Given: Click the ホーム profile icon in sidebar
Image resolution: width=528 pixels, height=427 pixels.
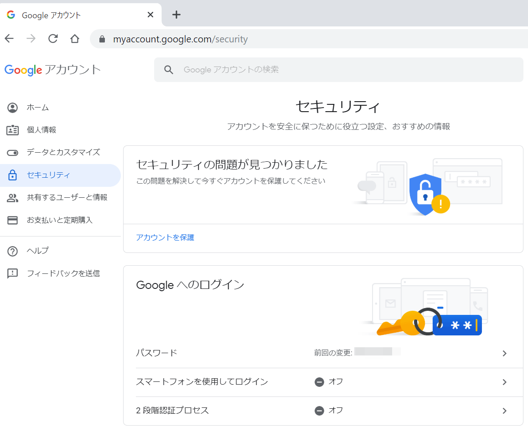Looking at the screenshot, I should pos(12,108).
